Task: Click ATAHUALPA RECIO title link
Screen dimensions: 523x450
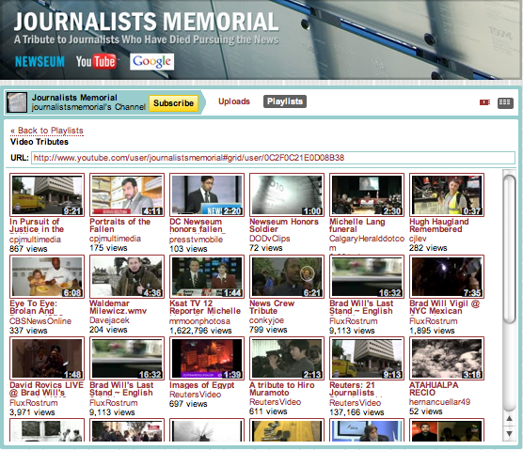Action: tap(434, 389)
